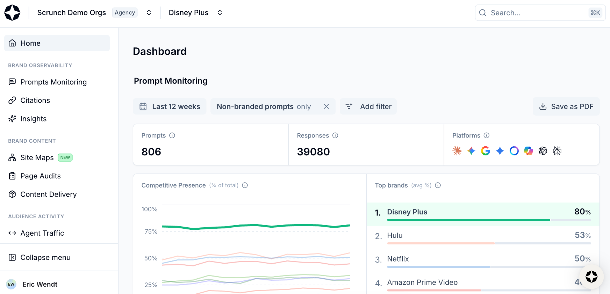Click the Insights sparkle icon
Image resolution: width=610 pixels, height=294 pixels.
point(12,119)
